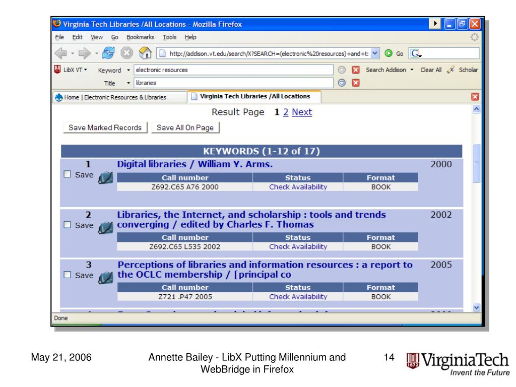The height and width of the screenshot is (387, 516).
Task: Check Save box for Perceptions of libraries record
Action: point(68,275)
